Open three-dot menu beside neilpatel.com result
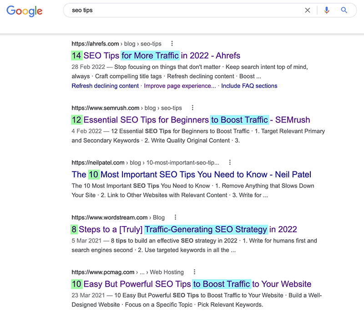The height and width of the screenshot is (319, 364). click(x=230, y=162)
